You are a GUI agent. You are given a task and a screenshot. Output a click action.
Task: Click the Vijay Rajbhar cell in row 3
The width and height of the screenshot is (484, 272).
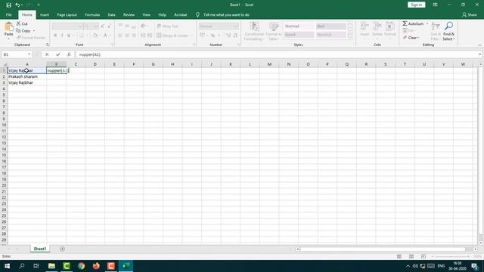tap(27, 82)
